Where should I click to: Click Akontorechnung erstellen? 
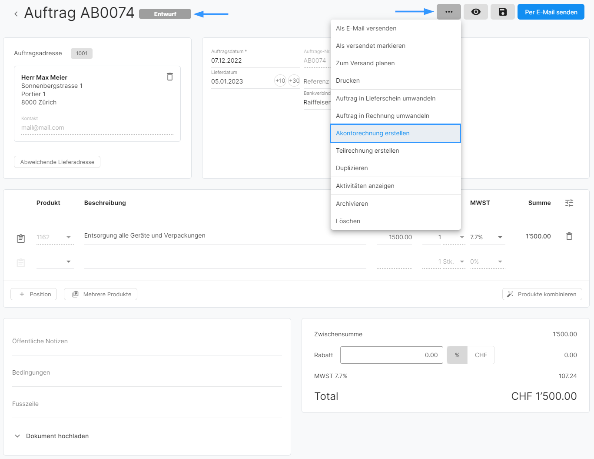click(395, 133)
